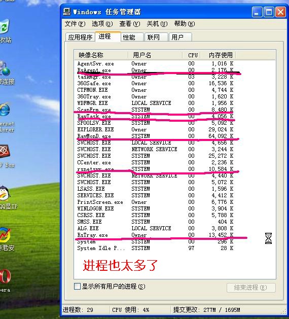This screenshot has width=289, height=319.
Task: Open the network connection desktop icon
Action: pyautogui.click(x=5, y=68)
